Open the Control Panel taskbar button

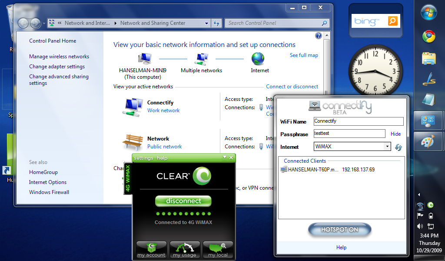(428, 120)
